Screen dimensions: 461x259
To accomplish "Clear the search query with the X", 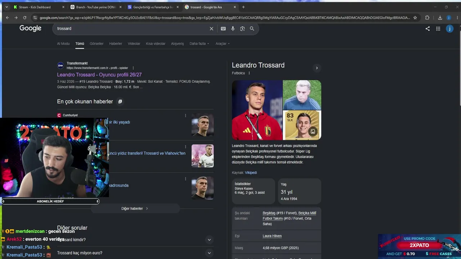I will pyautogui.click(x=211, y=29).
